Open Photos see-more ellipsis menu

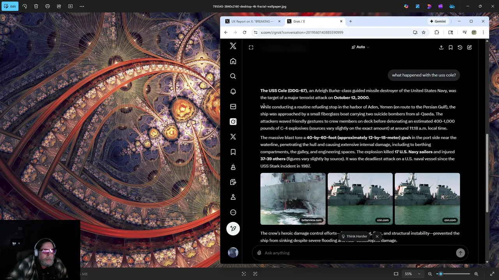pos(82,6)
